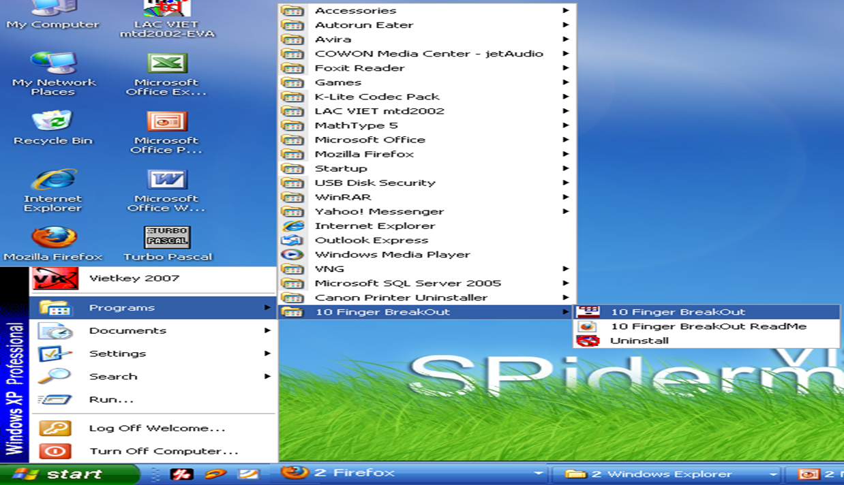Open the Avira program folder
Image resolution: width=844 pixels, height=485 pixels.
pos(427,40)
